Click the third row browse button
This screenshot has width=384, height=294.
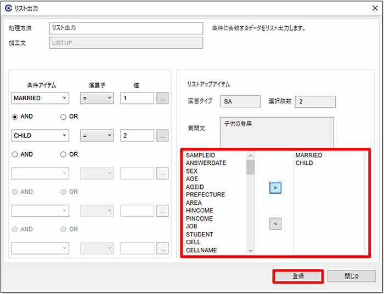pyautogui.click(x=162, y=173)
